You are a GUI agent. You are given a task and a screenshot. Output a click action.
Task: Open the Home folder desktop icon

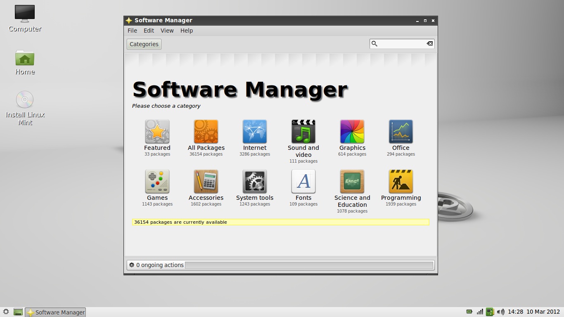pyautogui.click(x=25, y=58)
